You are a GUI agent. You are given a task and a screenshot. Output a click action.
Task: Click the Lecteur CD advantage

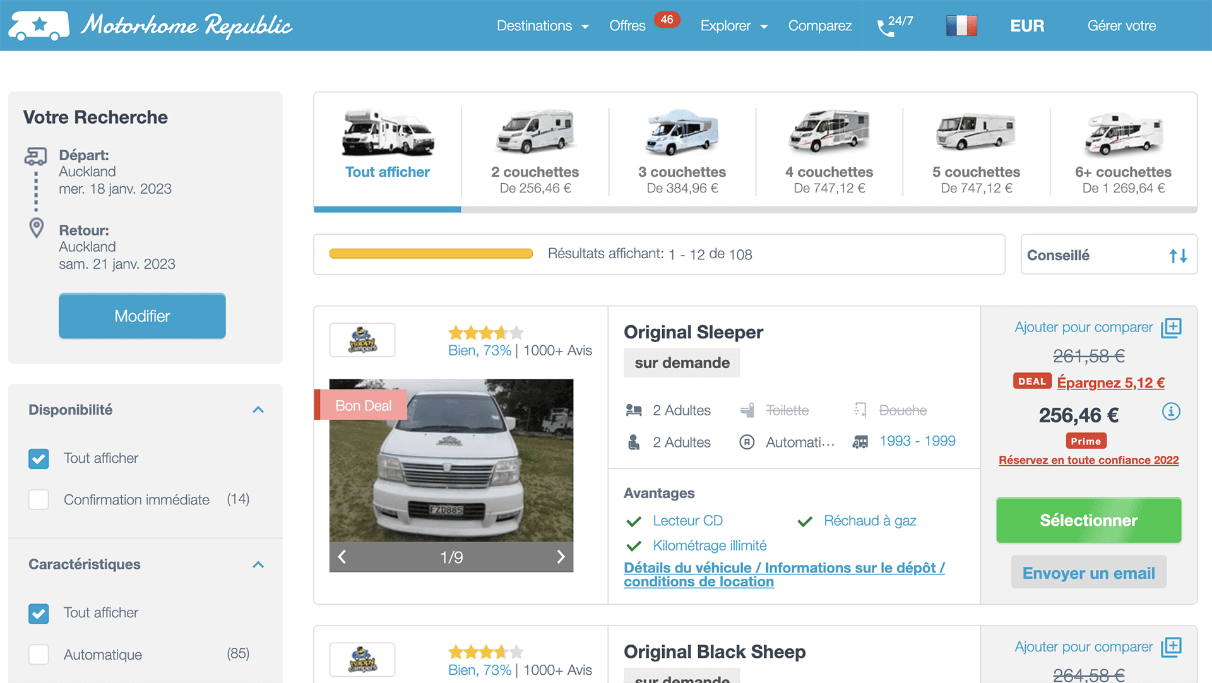(687, 521)
